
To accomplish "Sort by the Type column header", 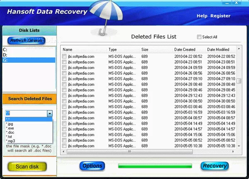I will pos(123,49).
